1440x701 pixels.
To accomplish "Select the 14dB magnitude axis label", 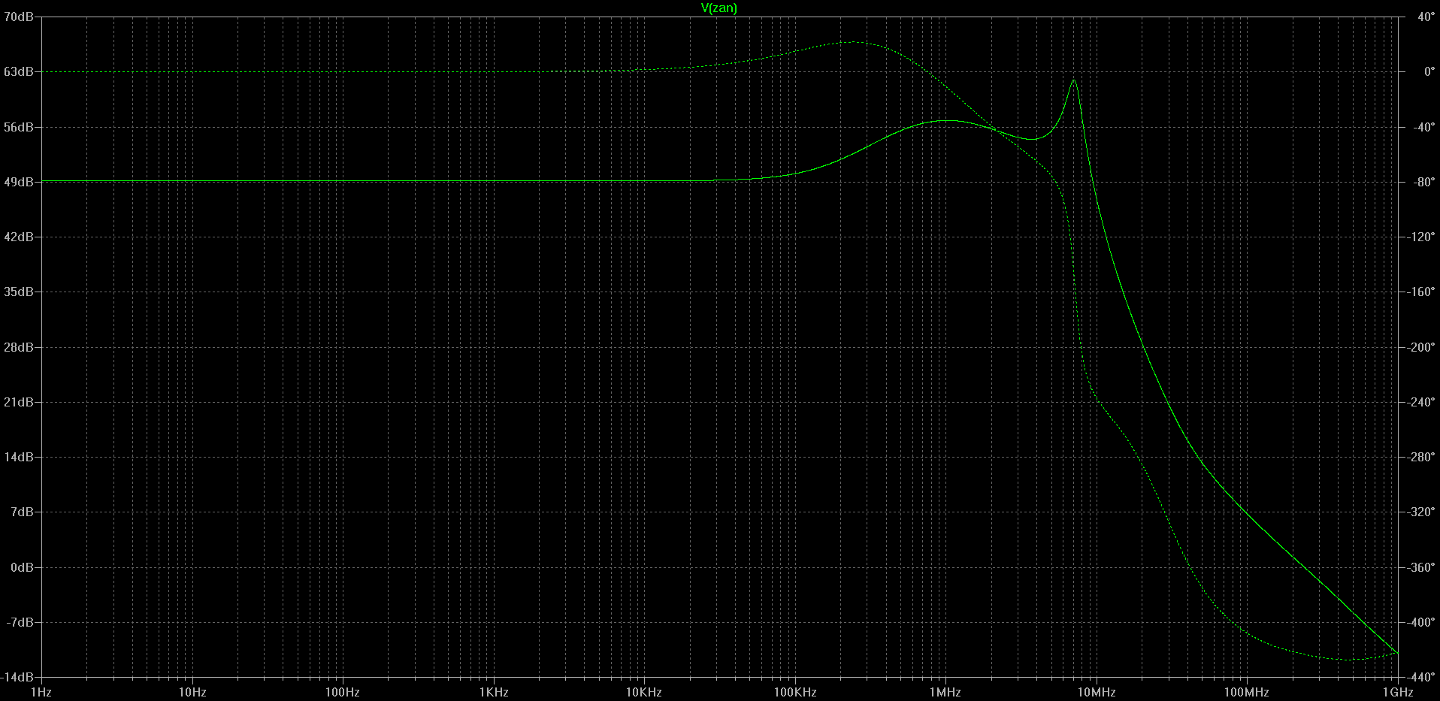I will point(19,457).
